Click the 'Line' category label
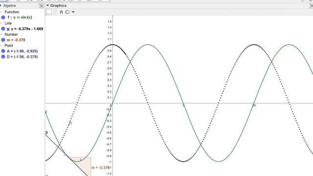Screen dimensions: 313x176 click(8, 23)
